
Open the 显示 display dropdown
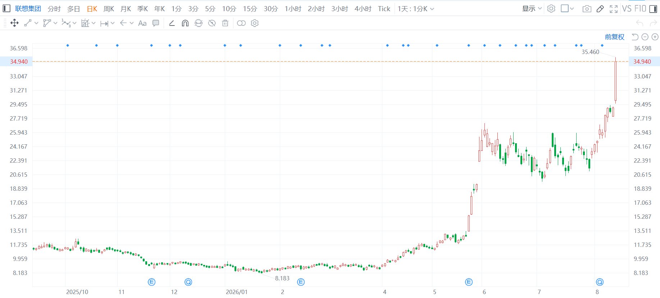point(532,9)
